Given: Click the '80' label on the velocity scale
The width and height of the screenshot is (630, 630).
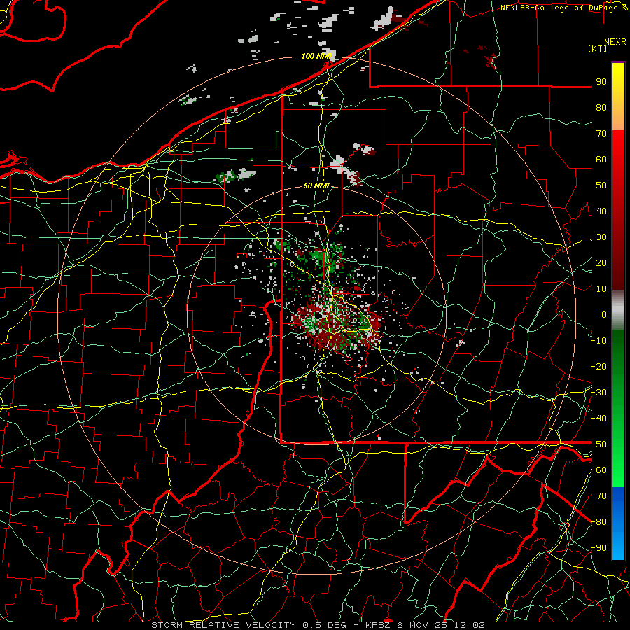Looking at the screenshot, I should [601, 107].
